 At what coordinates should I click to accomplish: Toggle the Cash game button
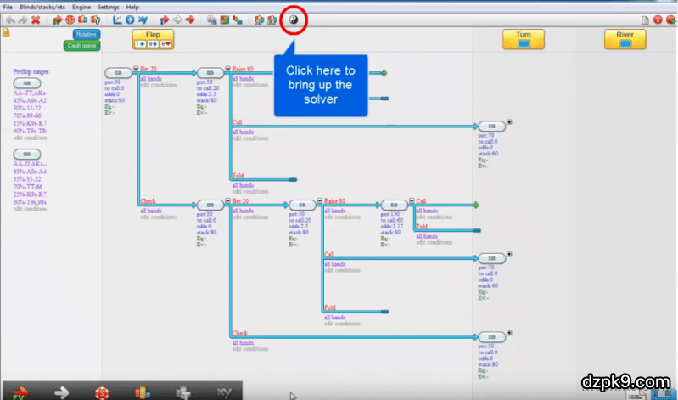tap(81, 45)
